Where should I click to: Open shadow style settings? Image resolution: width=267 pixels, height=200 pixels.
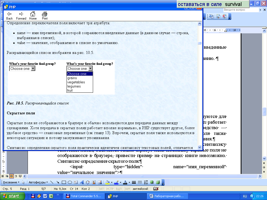[x=152, y=182]
